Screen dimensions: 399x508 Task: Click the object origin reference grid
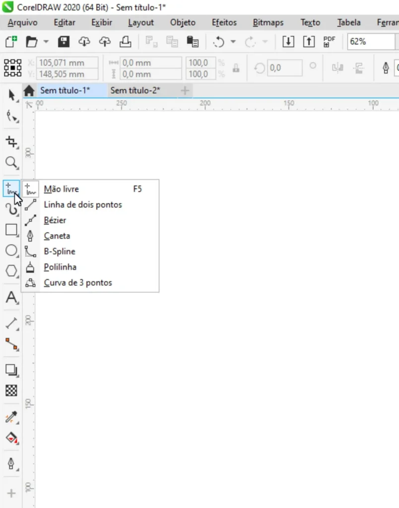click(x=12, y=67)
